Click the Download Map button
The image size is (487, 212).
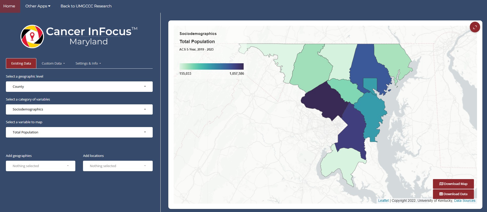453,184
